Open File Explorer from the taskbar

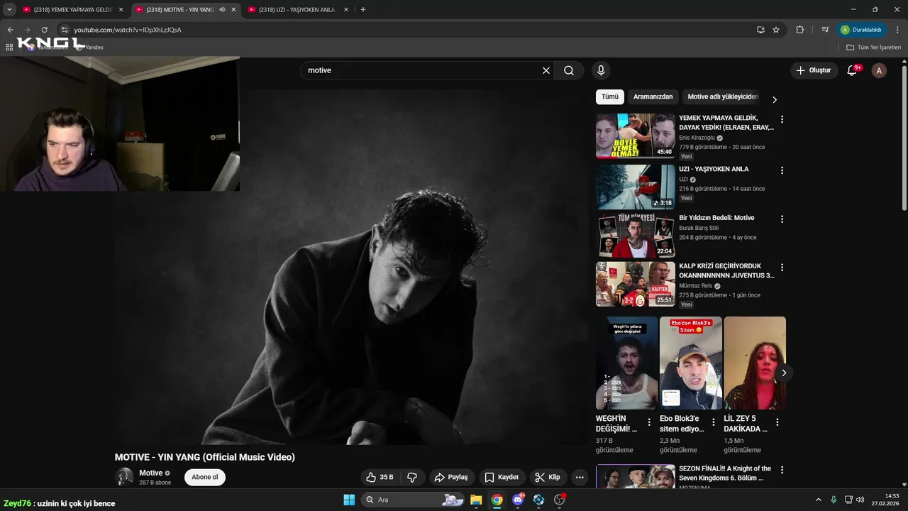pos(476,500)
